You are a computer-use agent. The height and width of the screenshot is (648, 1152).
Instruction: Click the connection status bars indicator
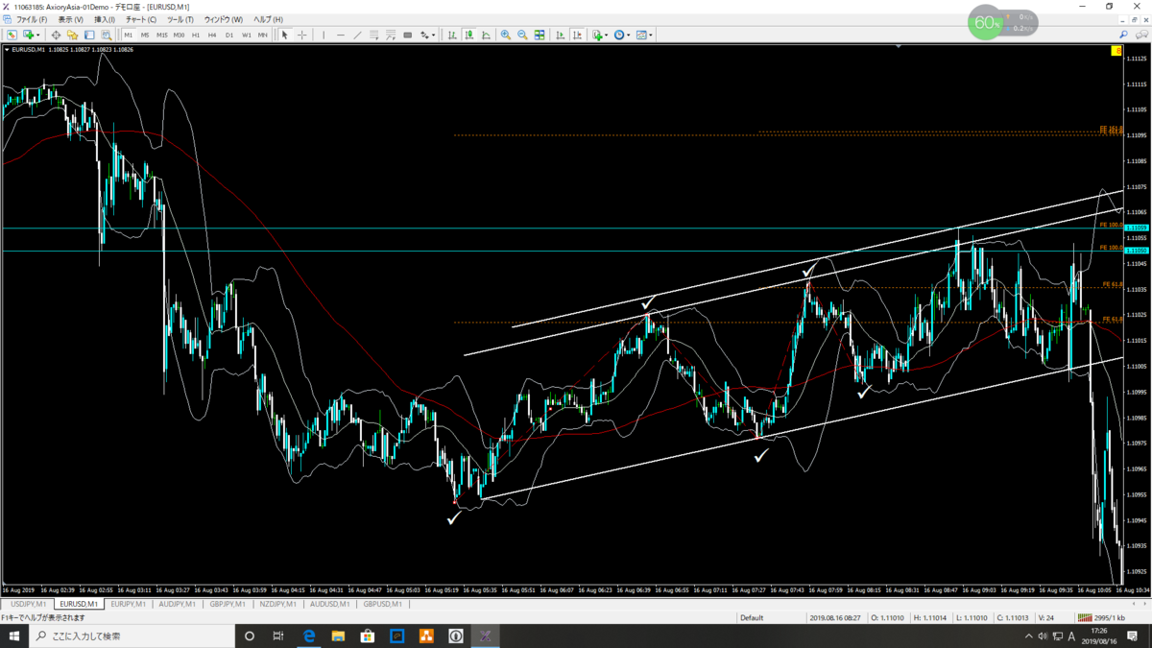(x=1085, y=618)
